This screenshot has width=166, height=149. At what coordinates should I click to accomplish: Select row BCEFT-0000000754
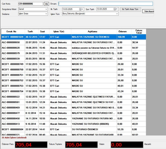click(74, 91)
